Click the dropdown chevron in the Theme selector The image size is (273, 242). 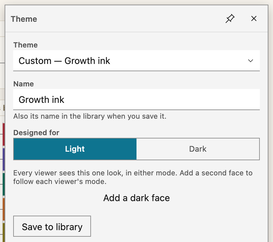pyautogui.click(x=250, y=61)
